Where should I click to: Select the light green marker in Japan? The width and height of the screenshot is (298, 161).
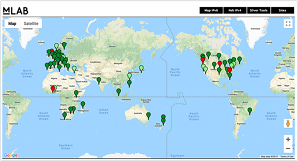tap(141, 68)
